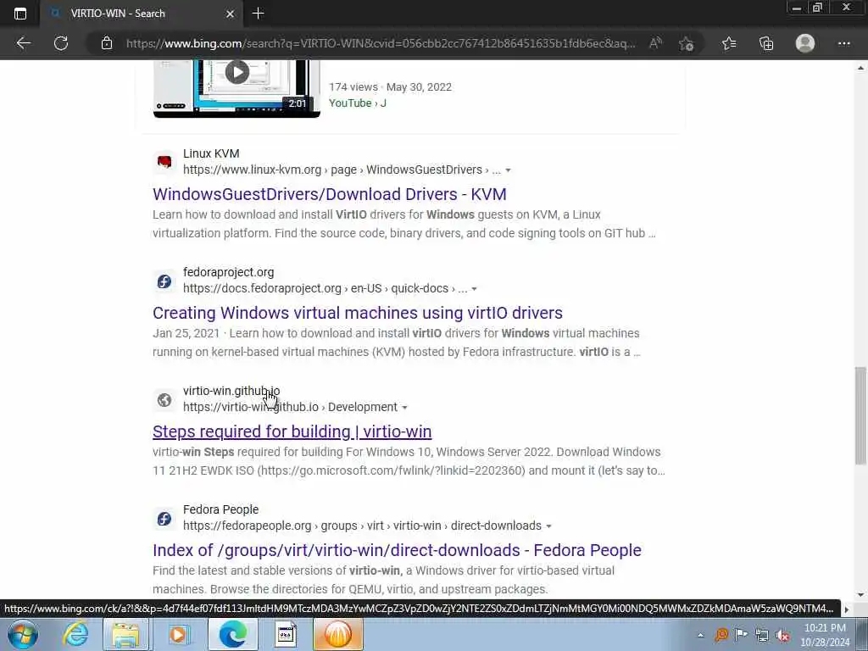The image size is (868, 651).
Task: Add this page to favorites star
Action: pos(687,43)
